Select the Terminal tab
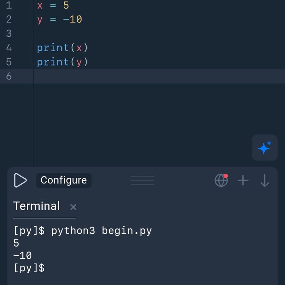This screenshot has height=285, width=285. click(x=37, y=206)
